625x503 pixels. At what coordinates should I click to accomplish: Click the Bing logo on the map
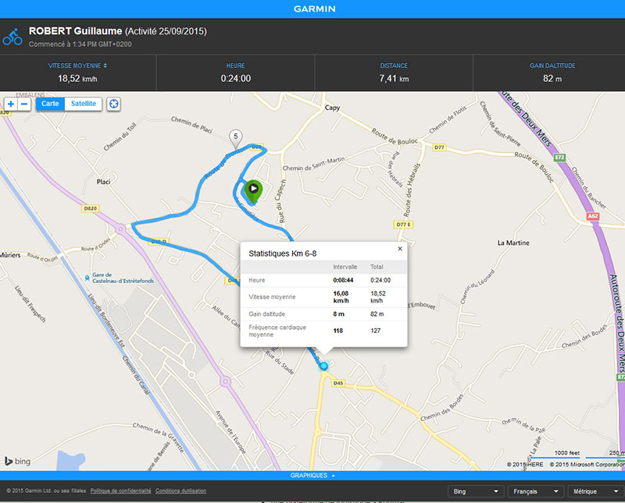(x=17, y=461)
